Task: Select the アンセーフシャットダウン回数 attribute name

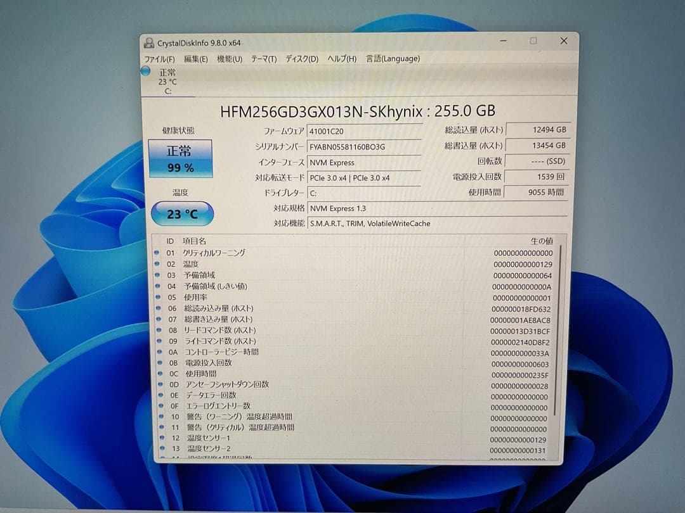Action: tap(228, 384)
